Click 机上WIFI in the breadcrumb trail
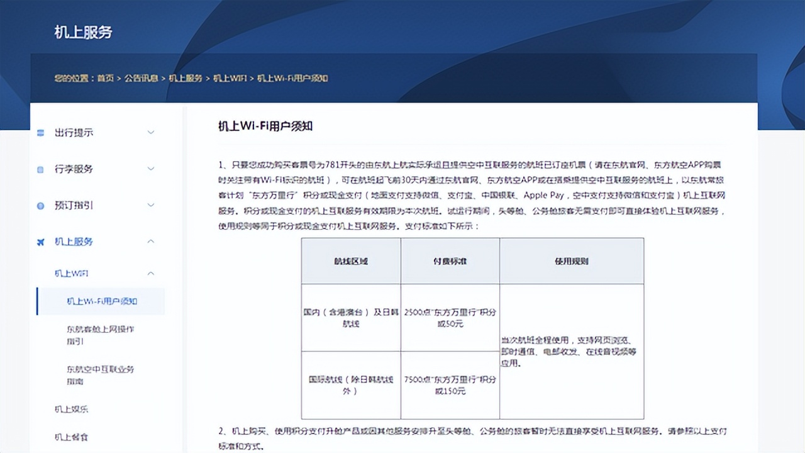 (230, 79)
